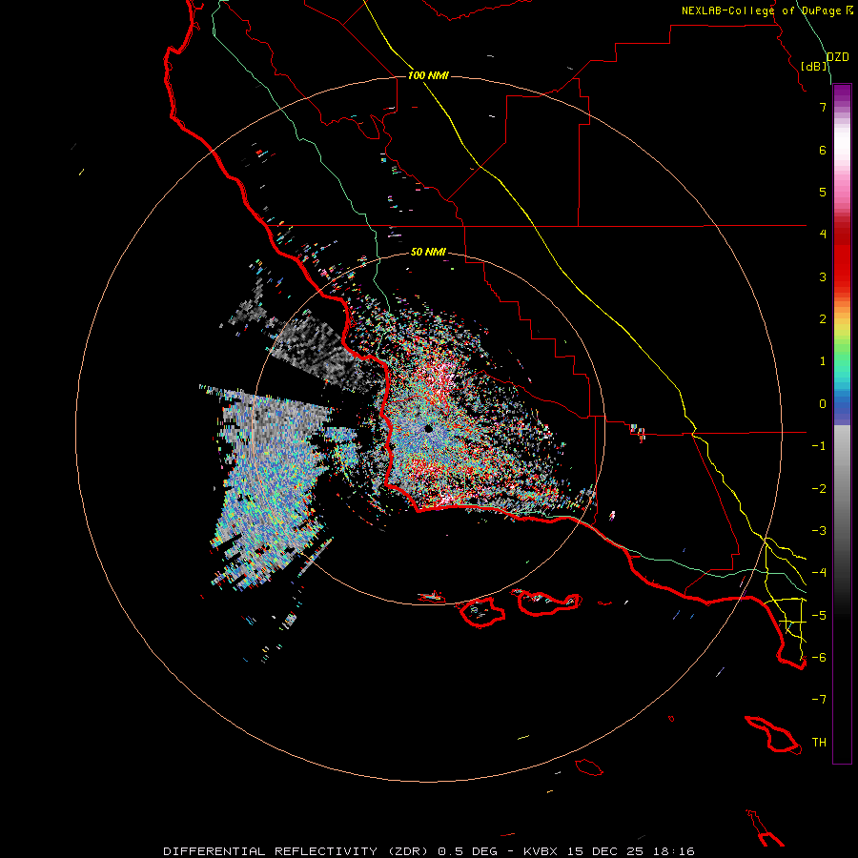
Task: Pick the purple top of the color bar
Action: 842,93
